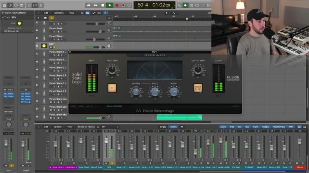Toggle SOLO SIDE button on SSL plugin
Viewport: 309px width, 173px height.
coord(198,88)
